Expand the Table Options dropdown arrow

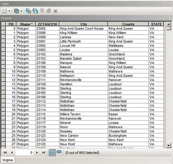tap(9, 11)
